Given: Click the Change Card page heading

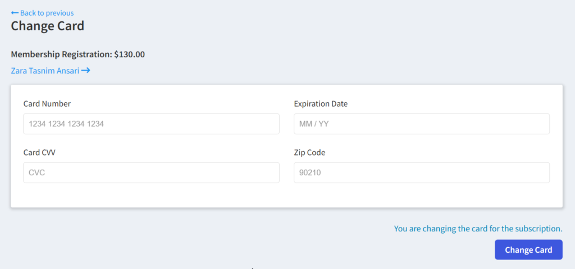Looking at the screenshot, I should pyautogui.click(x=48, y=26).
